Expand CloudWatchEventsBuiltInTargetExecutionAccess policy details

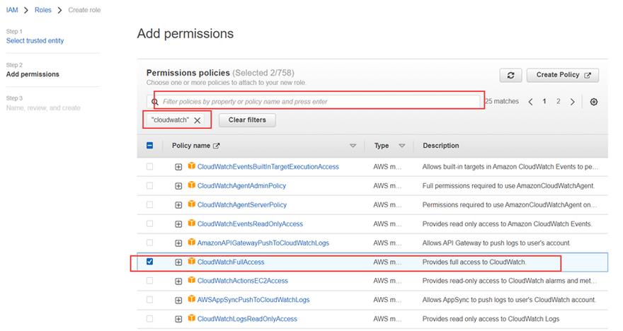[x=178, y=167]
